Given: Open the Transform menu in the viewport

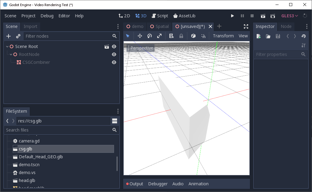Looking at the screenshot, I should [223, 36].
